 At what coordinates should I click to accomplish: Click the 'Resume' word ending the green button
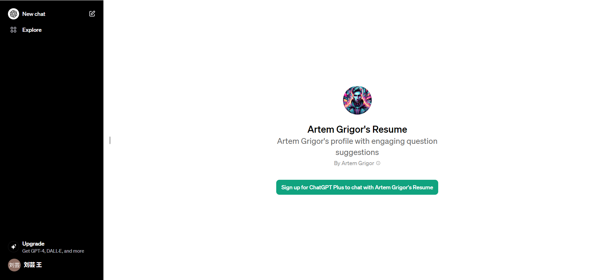423,187
